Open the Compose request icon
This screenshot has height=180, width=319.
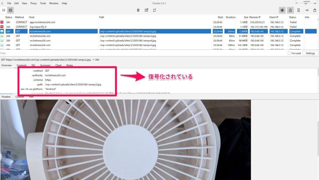click(x=146, y=10)
